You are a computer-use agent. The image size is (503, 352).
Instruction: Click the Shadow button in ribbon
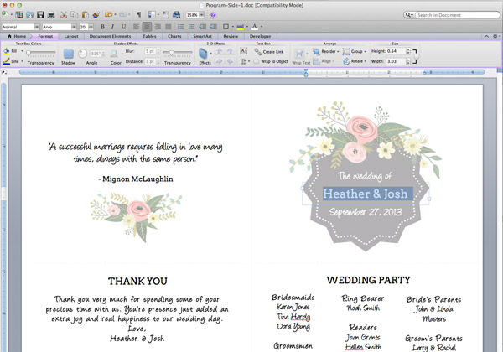coord(69,56)
